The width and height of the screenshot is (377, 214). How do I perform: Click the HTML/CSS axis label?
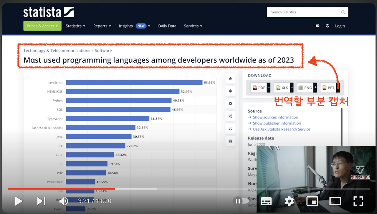coord(55,91)
